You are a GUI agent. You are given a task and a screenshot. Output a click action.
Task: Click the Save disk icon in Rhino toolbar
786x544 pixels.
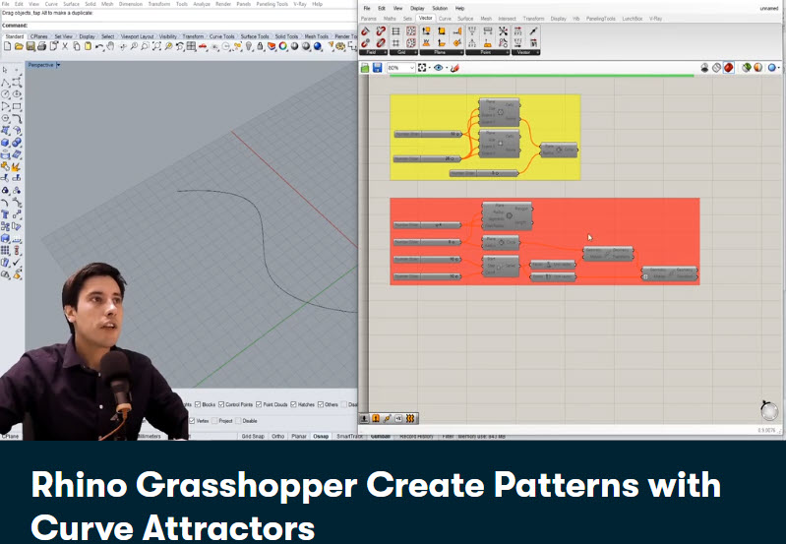pos(30,46)
